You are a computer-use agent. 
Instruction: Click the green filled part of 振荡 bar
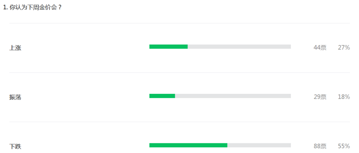pos(162,96)
